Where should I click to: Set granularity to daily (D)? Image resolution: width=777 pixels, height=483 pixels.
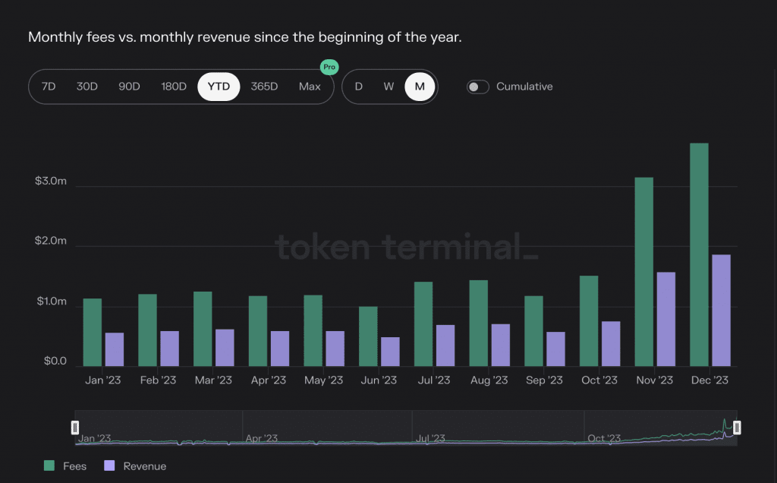(x=359, y=87)
